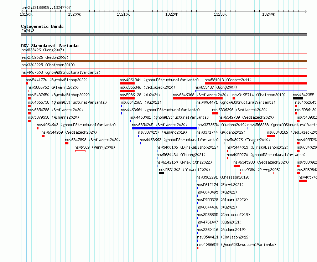
Task: Select nsv5879538 (Almarri2020) label
Action: tap(53, 117)
